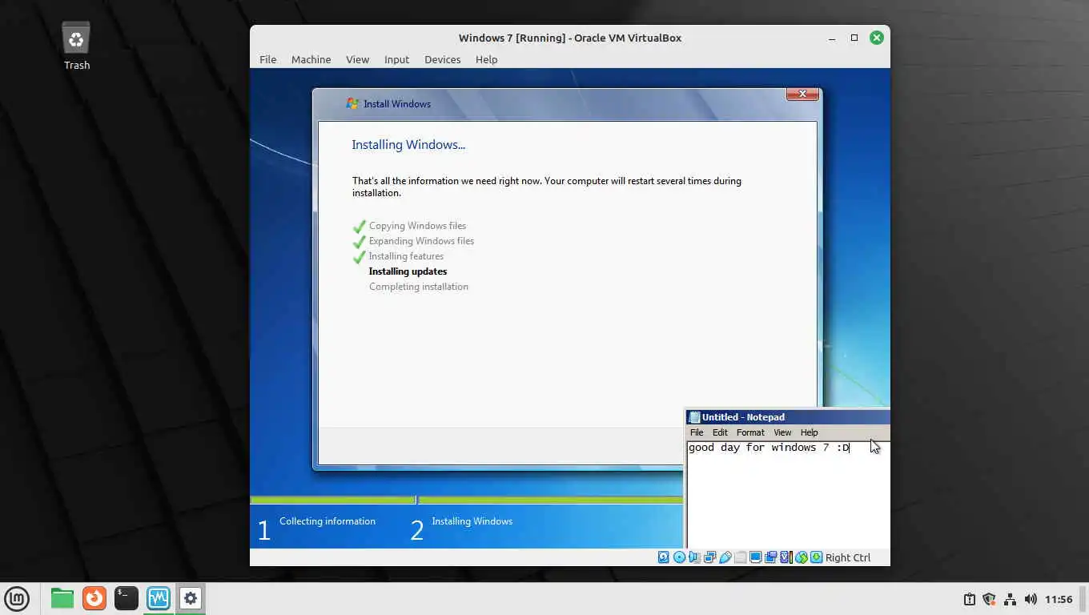Click 'Installing features' step
Screen dimensions: 1089x615
click(406, 256)
